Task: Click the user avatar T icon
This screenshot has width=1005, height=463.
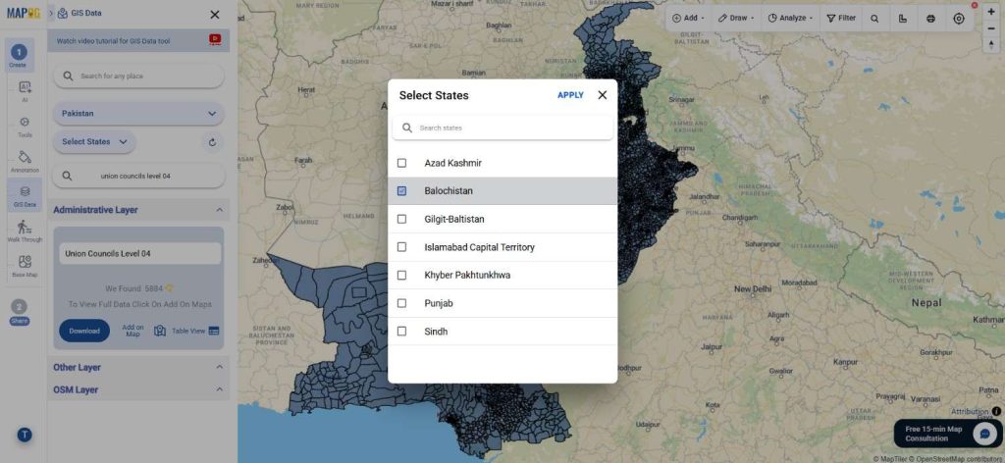Action: [x=25, y=436]
